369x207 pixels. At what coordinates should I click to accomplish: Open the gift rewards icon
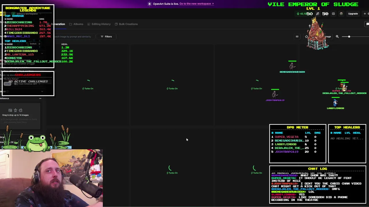tap(341, 14)
